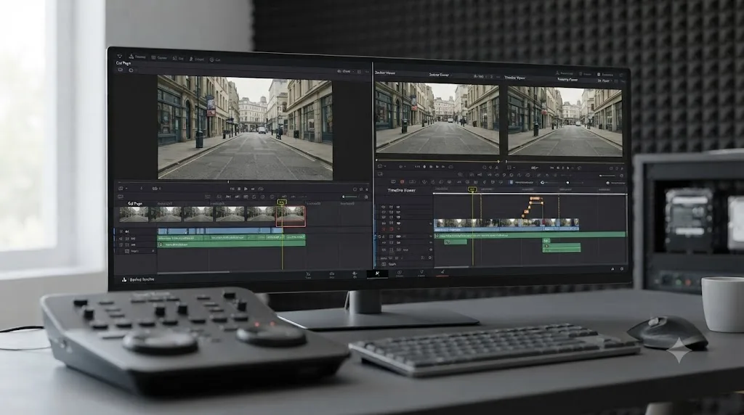Switch to the highlighted active page icon in the bottom bar
This screenshot has height=415, width=744.
coord(377,274)
